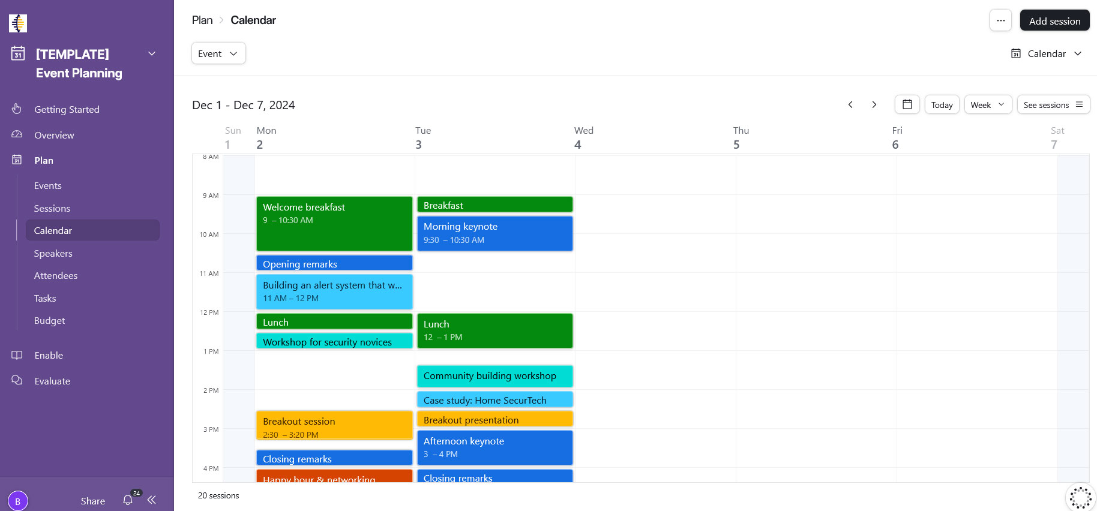This screenshot has height=511, width=1097.
Task: Toggle the See sessions panel
Action: coord(1053,104)
